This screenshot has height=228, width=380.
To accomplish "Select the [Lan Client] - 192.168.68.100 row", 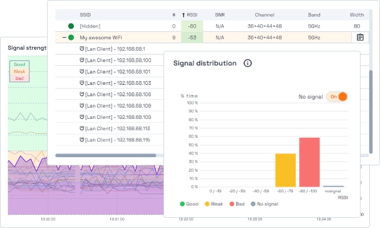I will (116, 60).
